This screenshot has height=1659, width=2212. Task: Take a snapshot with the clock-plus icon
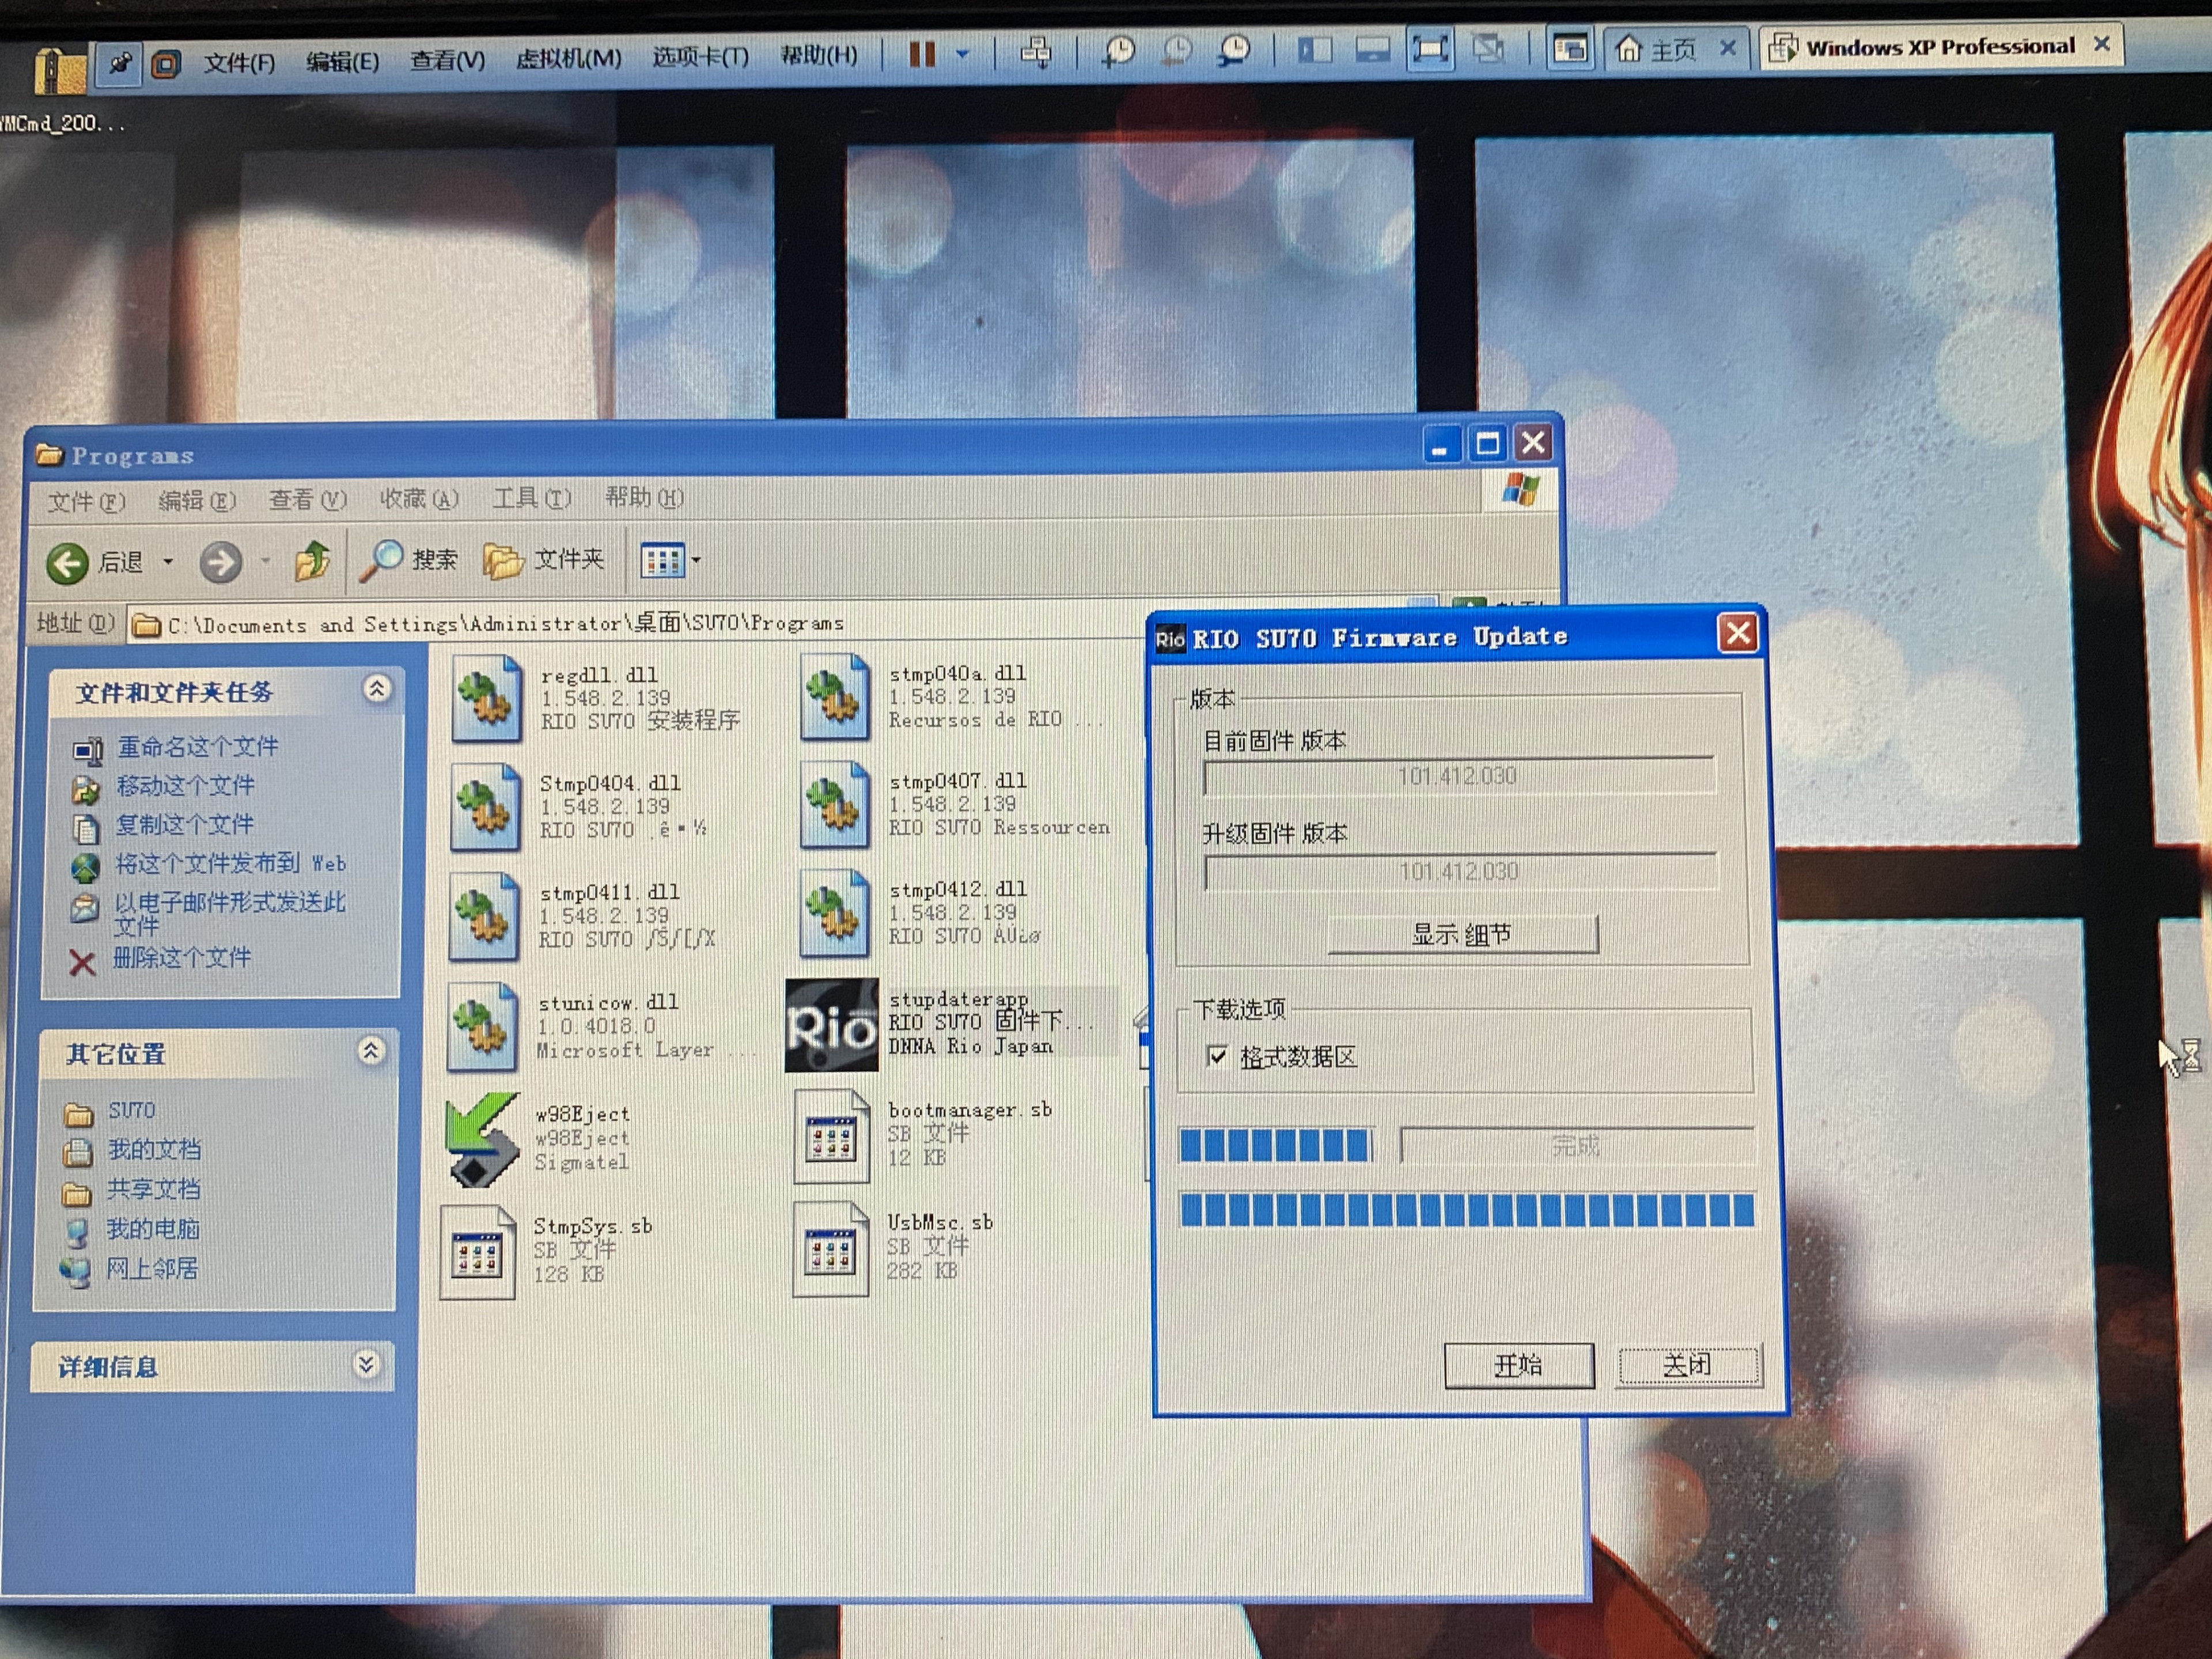pyautogui.click(x=1118, y=51)
